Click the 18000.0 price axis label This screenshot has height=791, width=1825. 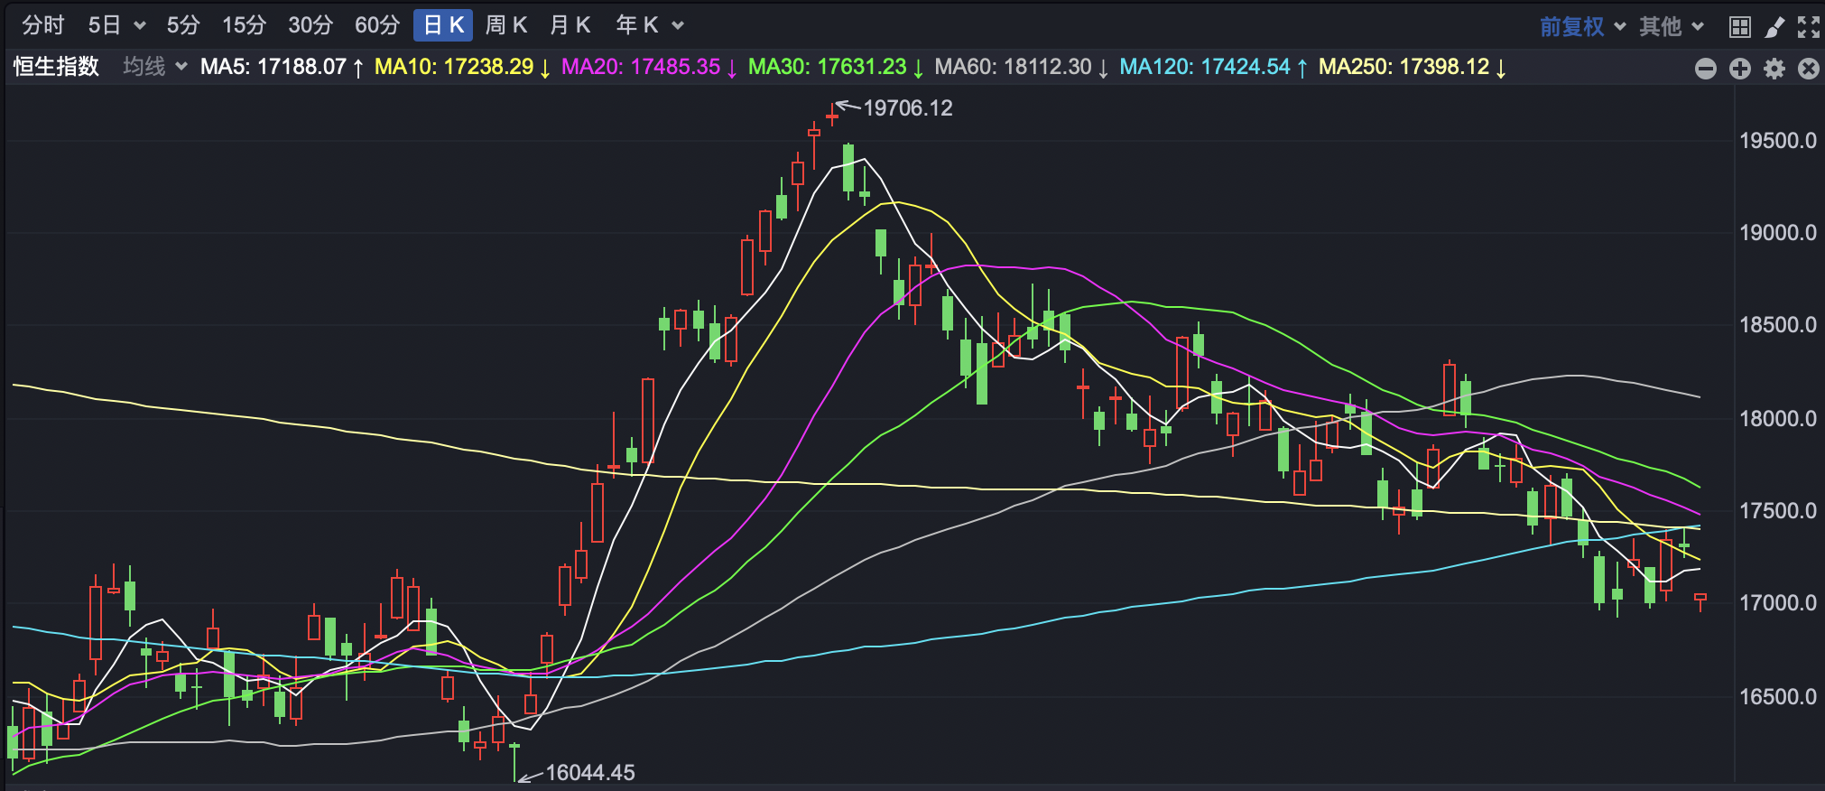[x=1778, y=418]
